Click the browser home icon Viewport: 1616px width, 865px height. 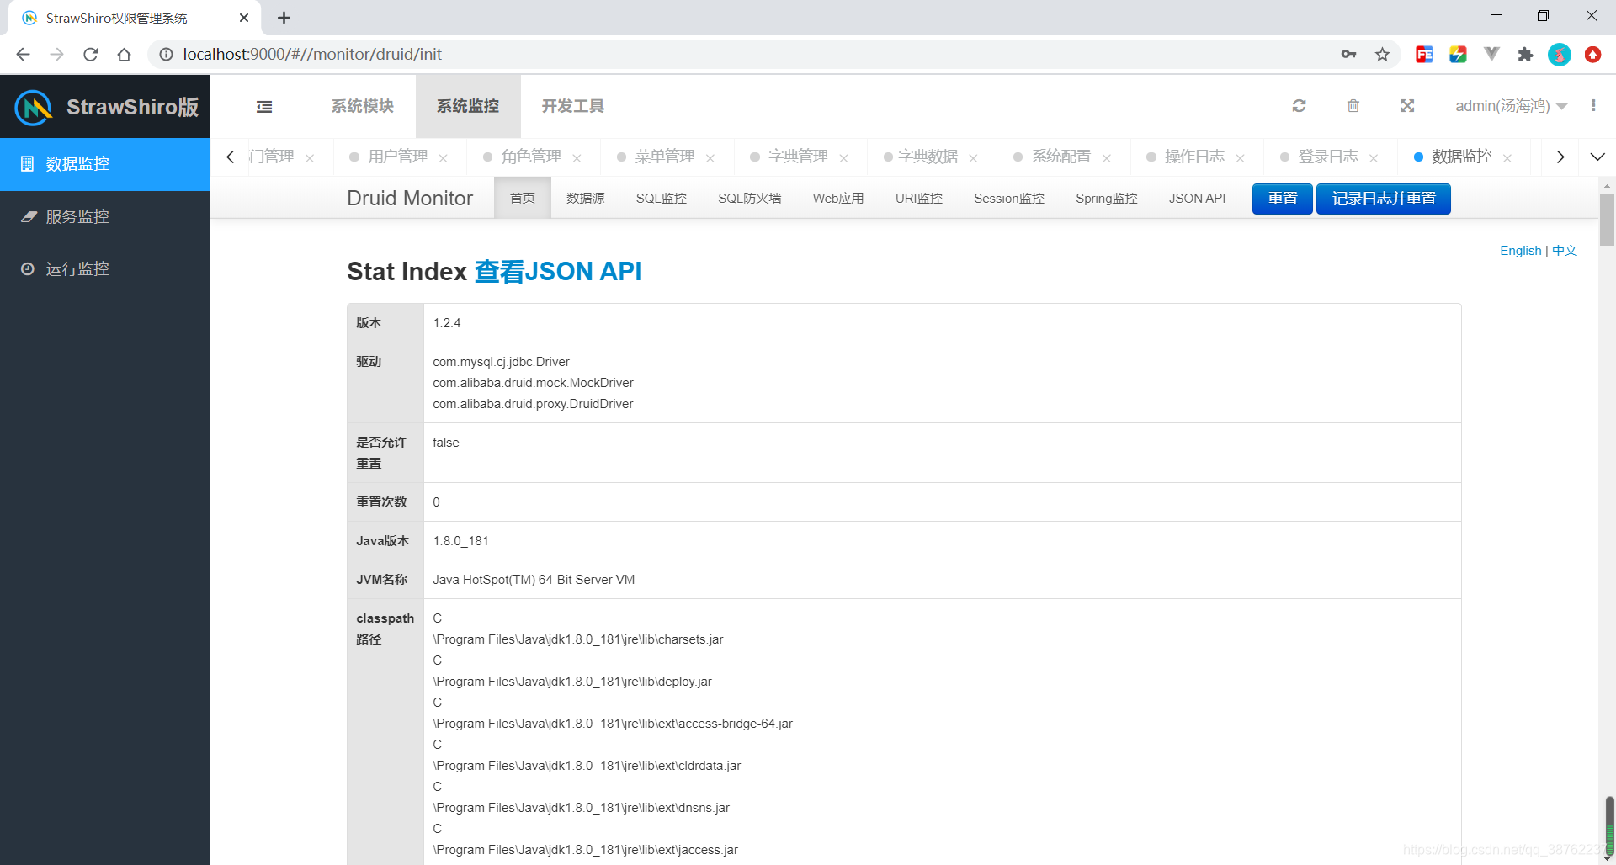point(125,55)
